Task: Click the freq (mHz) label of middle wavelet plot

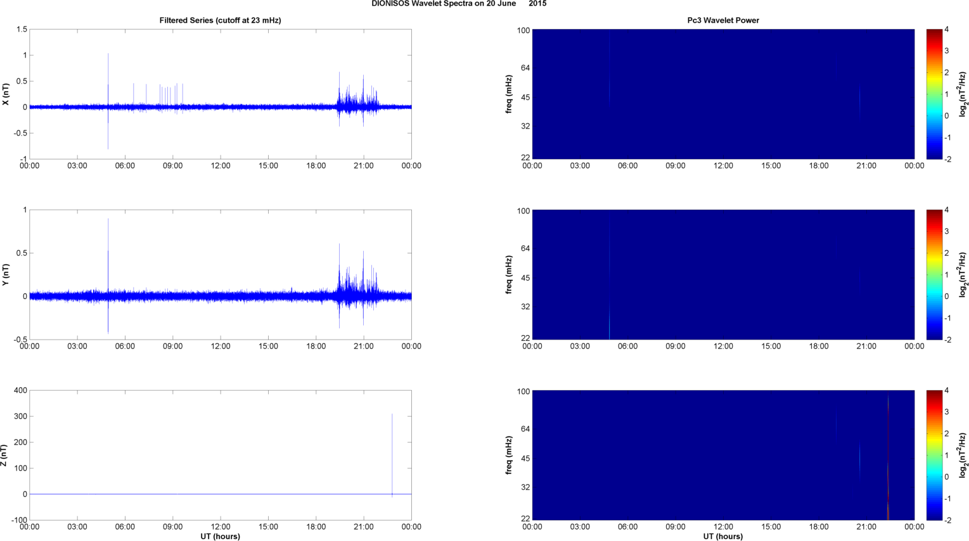Action: tap(509, 275)
